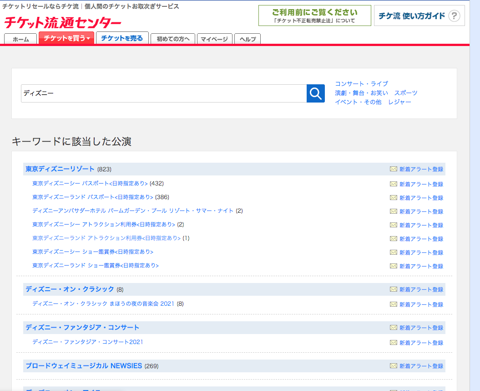Open ディズニー・ファンタジア・コンサート2021 link
Viewport: 480px width, 391px height.
[87, 342]
